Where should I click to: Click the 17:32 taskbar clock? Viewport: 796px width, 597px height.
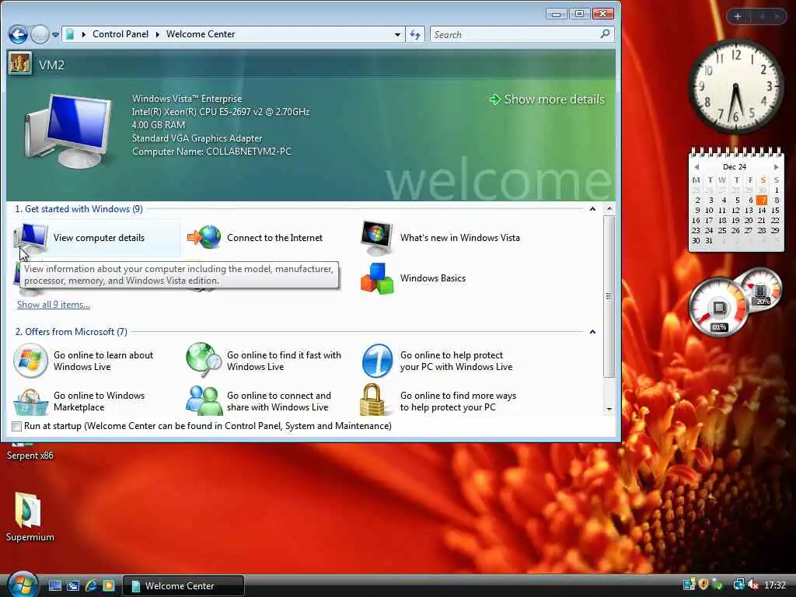[775, 585]
